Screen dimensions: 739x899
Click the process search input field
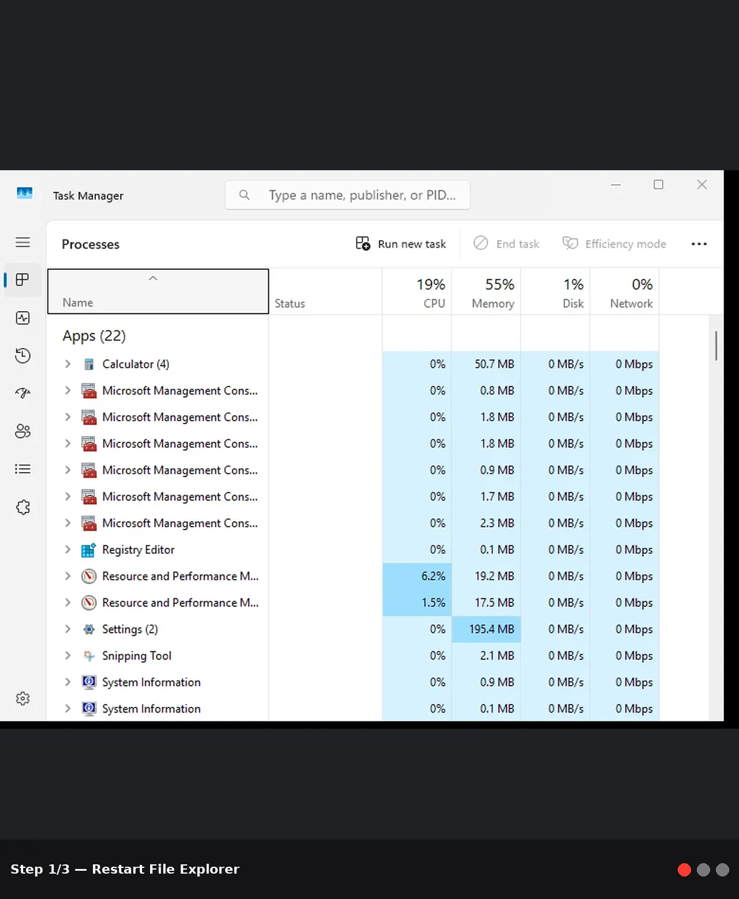point(348,195)
